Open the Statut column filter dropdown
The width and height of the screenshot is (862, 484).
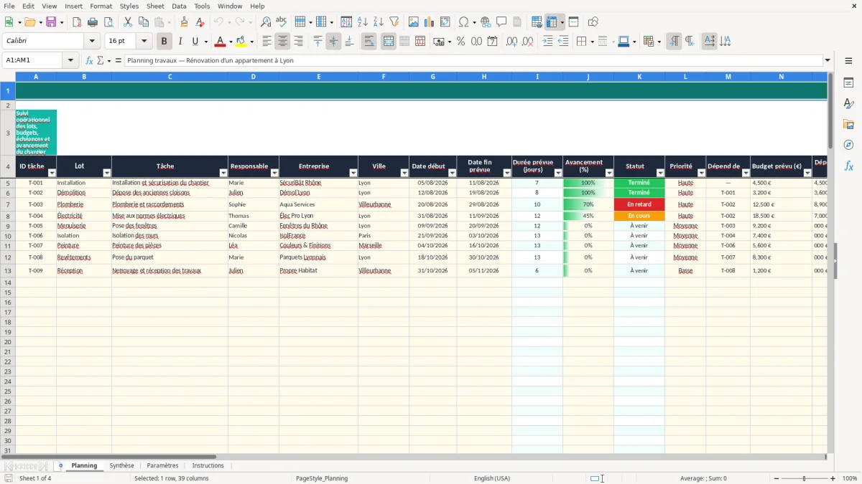660,173
